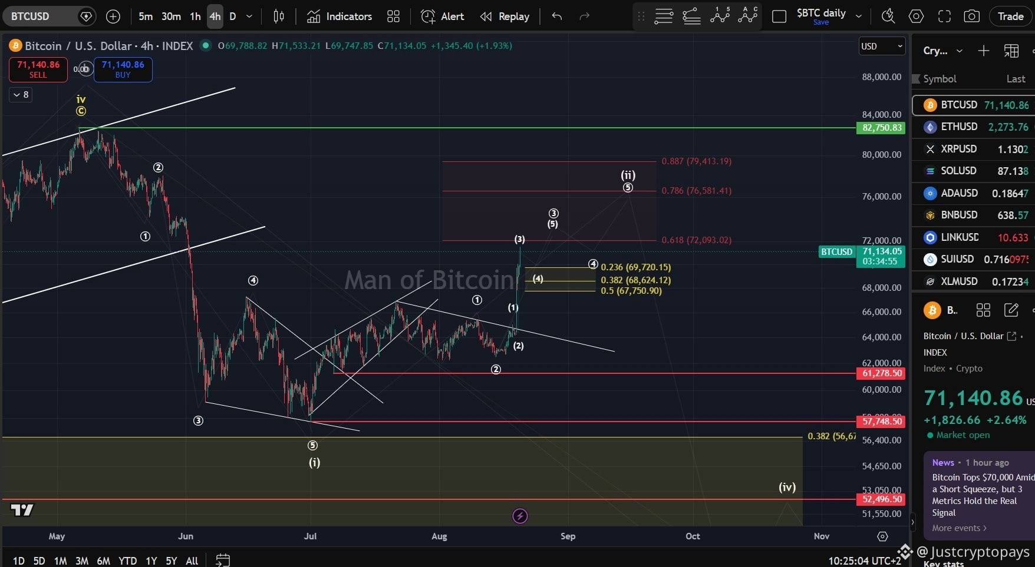Save the $BTC daily layout
This screenshot has height=567, width=1035.
[821, 22]
